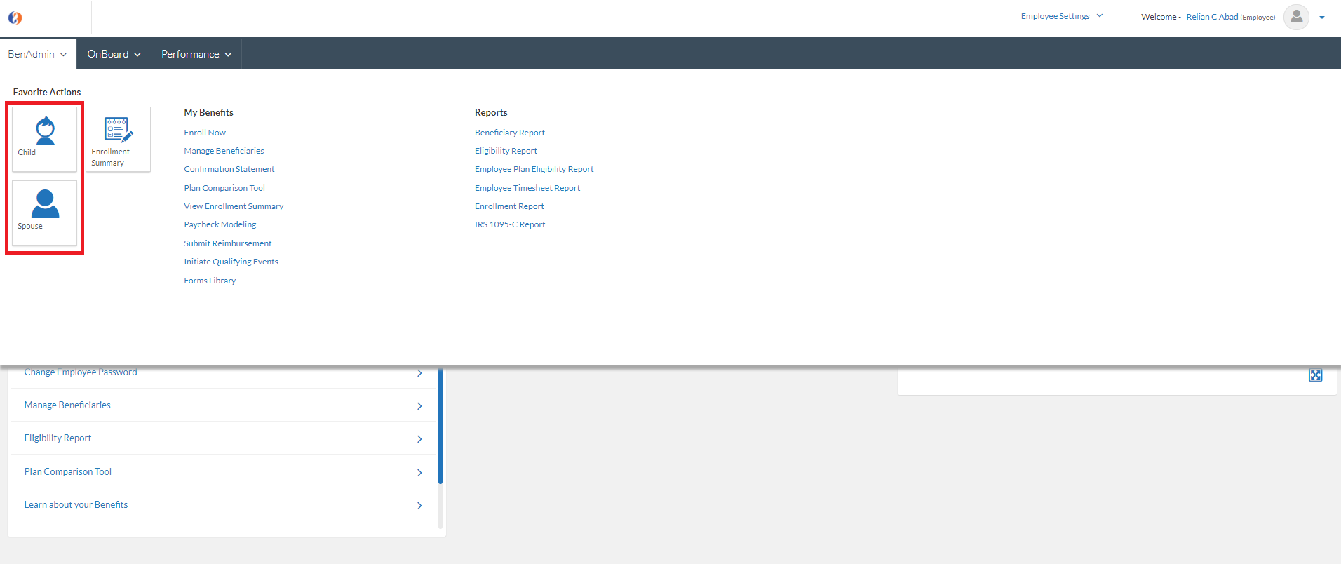
Task: Click the company logo icon
Action: [15, 18]
